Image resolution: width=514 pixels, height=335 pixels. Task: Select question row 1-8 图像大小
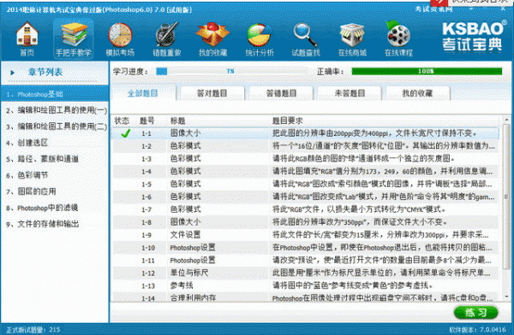[306, 222]
